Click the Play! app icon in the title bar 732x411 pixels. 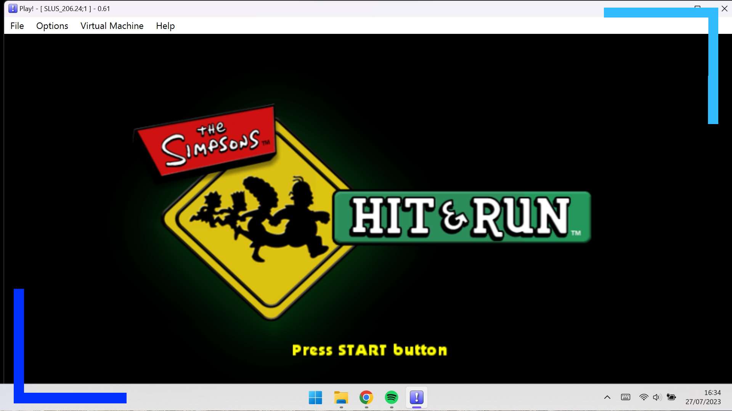[13, 8]
